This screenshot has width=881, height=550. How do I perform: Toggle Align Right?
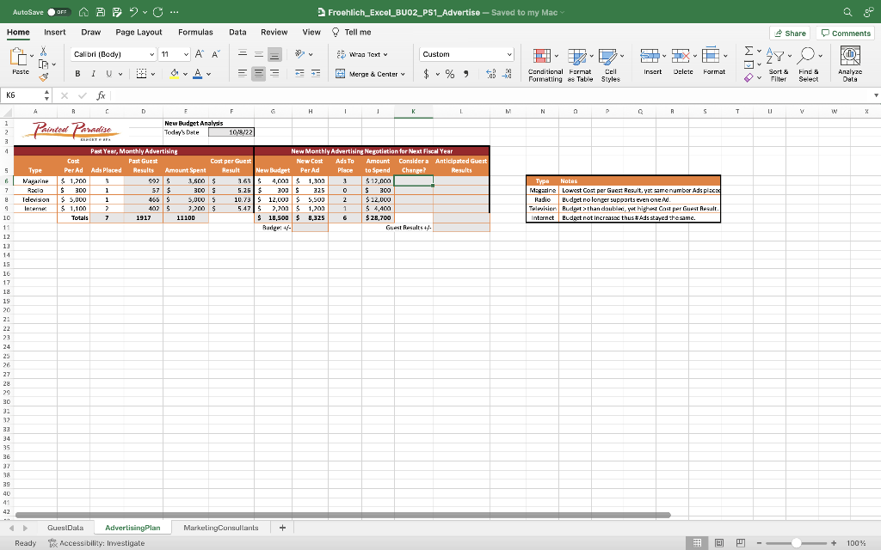[274, 74]
